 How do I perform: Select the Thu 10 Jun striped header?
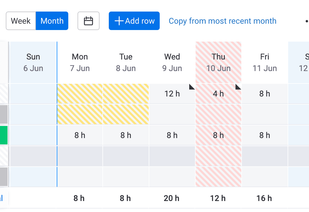[x=218, y=62]
